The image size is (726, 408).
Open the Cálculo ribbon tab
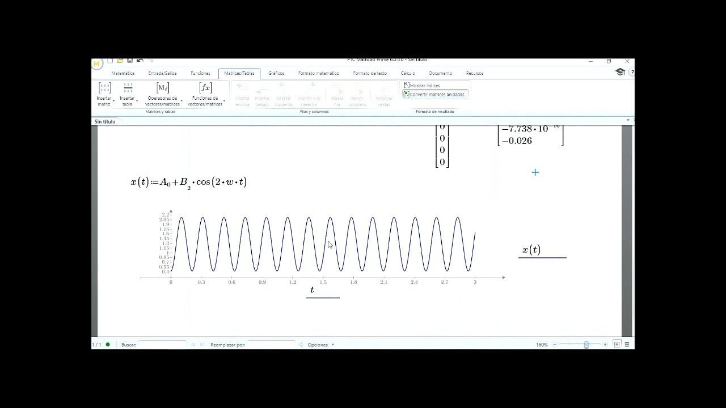tap(408, 73)
